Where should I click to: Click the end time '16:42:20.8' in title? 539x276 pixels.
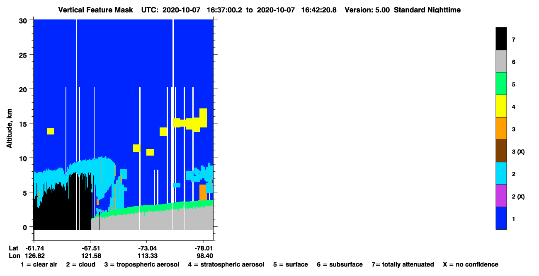click(x=318, y=10)
